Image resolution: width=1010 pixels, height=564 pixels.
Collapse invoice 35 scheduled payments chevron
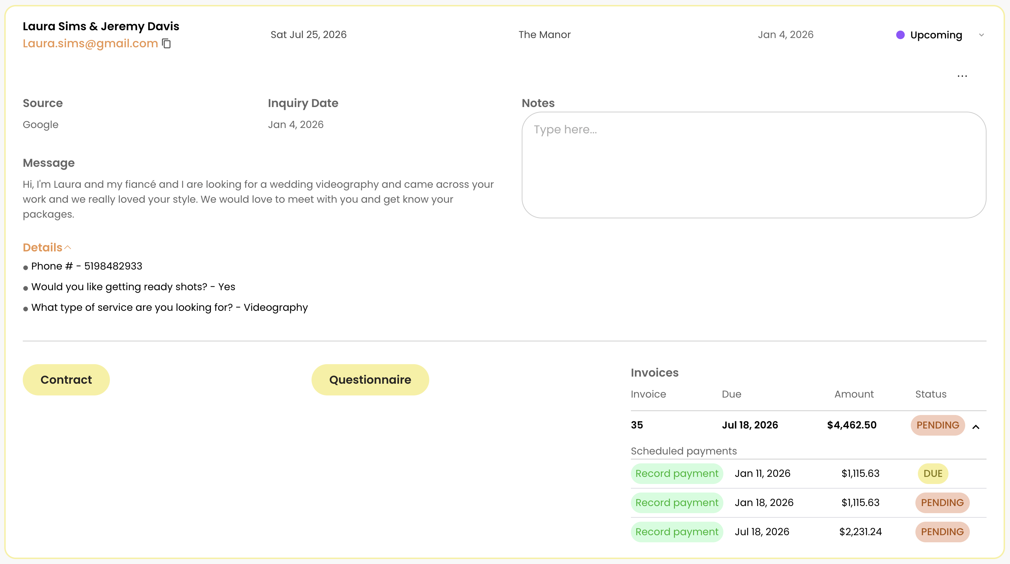click(976, 427)
